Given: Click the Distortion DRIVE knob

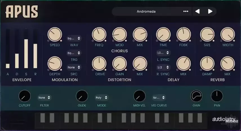Looking at the screenshot, I should 99,64.
